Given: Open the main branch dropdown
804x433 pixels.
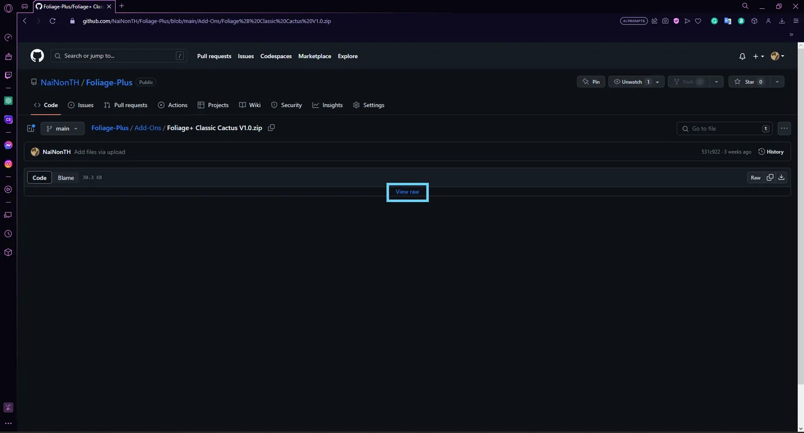Looking at the screenshot, I should click(63, 128).
